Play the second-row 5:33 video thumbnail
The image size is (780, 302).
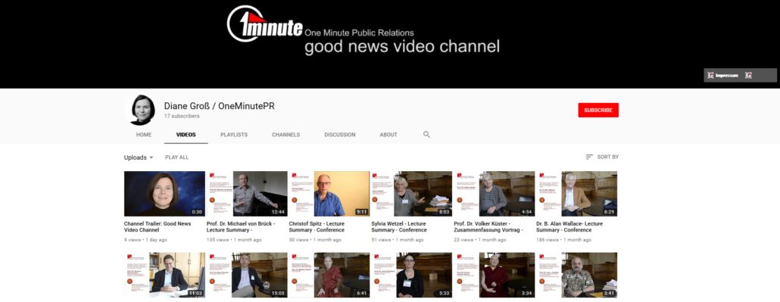click(x=411, y=276)
